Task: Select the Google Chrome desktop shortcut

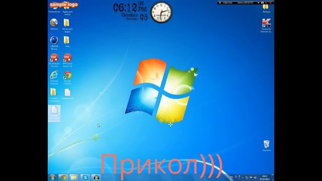Action: [67, 77]
